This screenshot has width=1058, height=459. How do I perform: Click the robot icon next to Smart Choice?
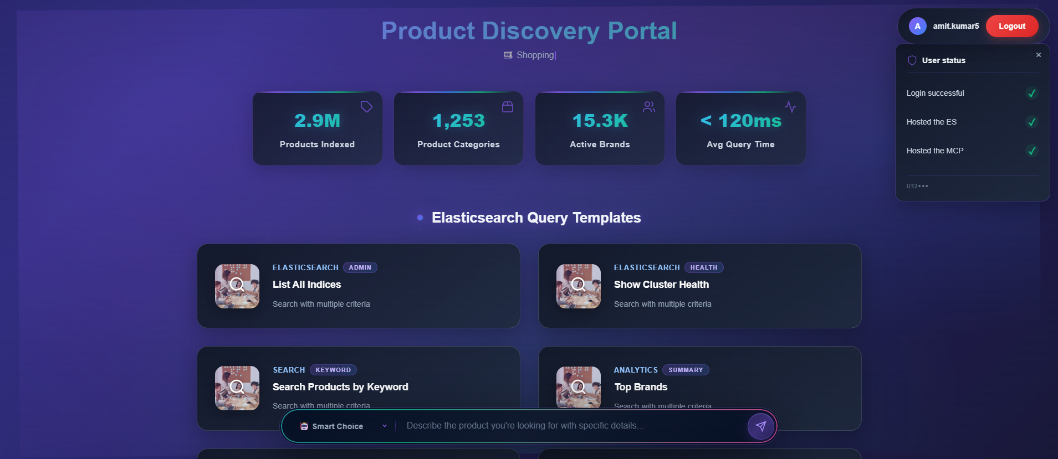tap(304, 426)
